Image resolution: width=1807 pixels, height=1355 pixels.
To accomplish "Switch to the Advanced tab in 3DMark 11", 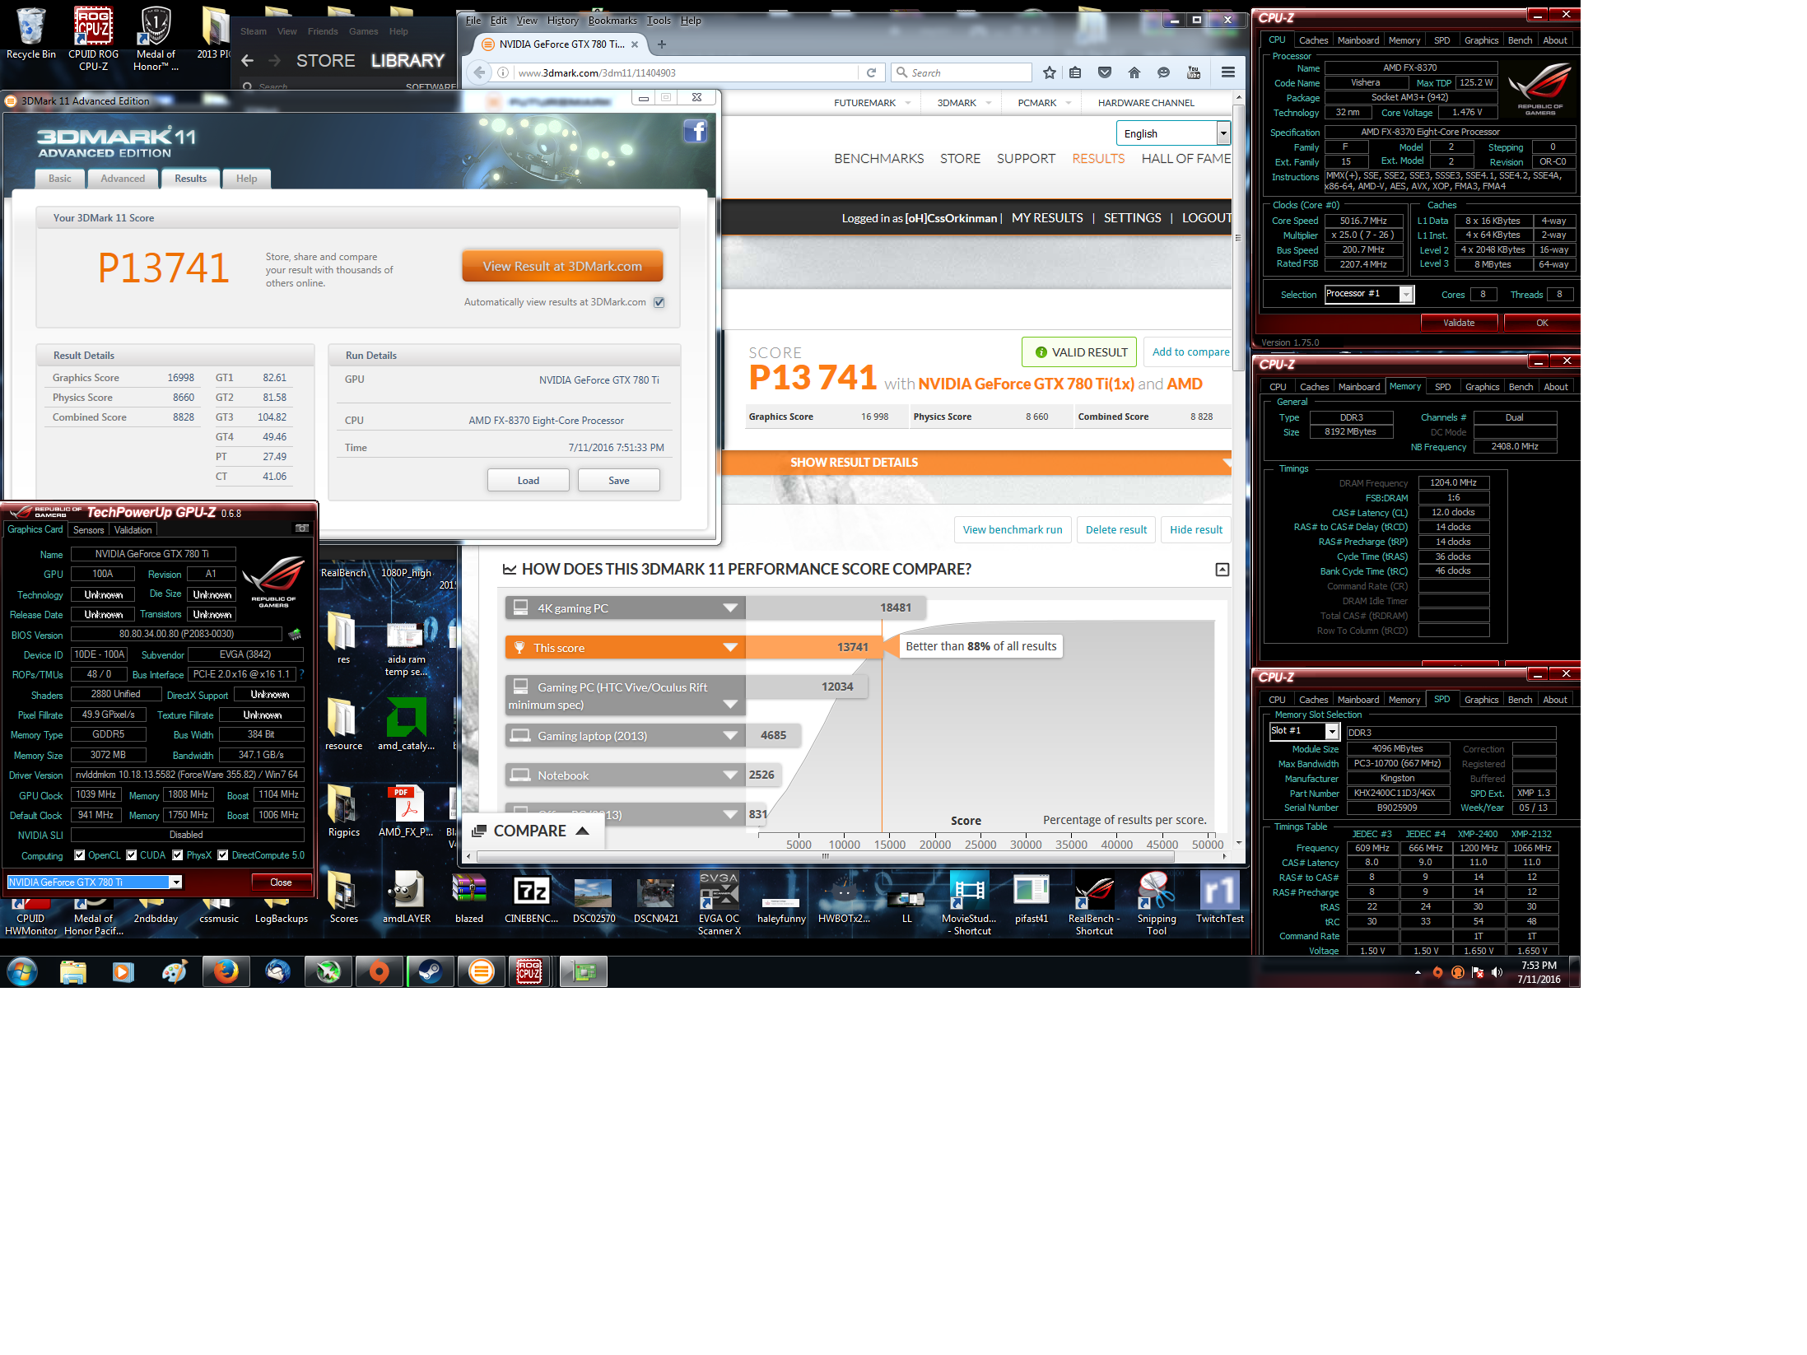I will pyautogui.click(x=123, y=179).
